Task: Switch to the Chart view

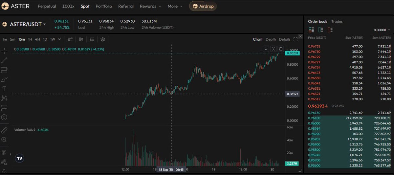Action: click(x=258, y=39)
